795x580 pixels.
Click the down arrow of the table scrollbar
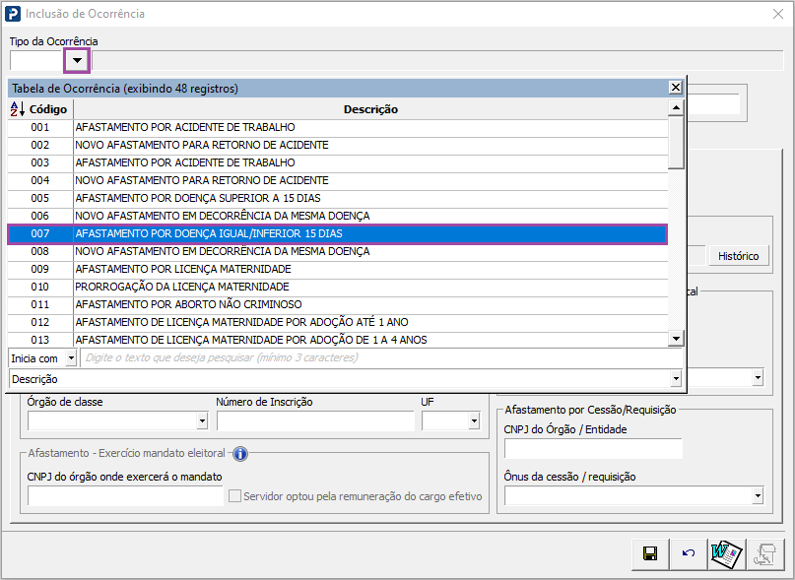coord(675,339)
